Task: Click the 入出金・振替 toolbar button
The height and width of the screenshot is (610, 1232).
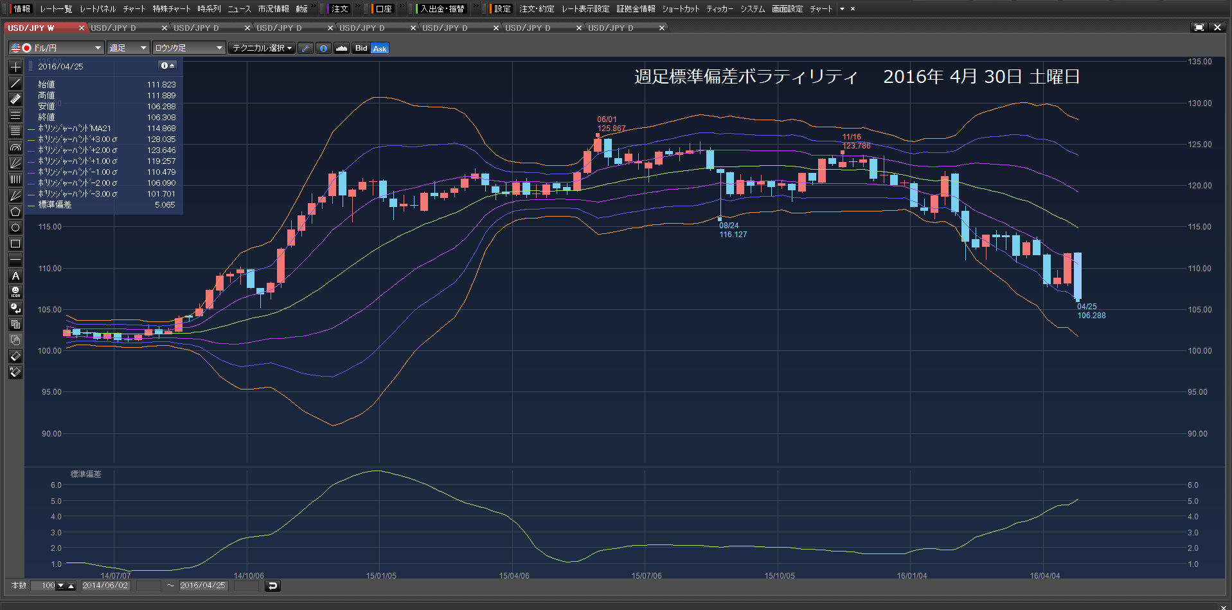Action: [442, 9]
